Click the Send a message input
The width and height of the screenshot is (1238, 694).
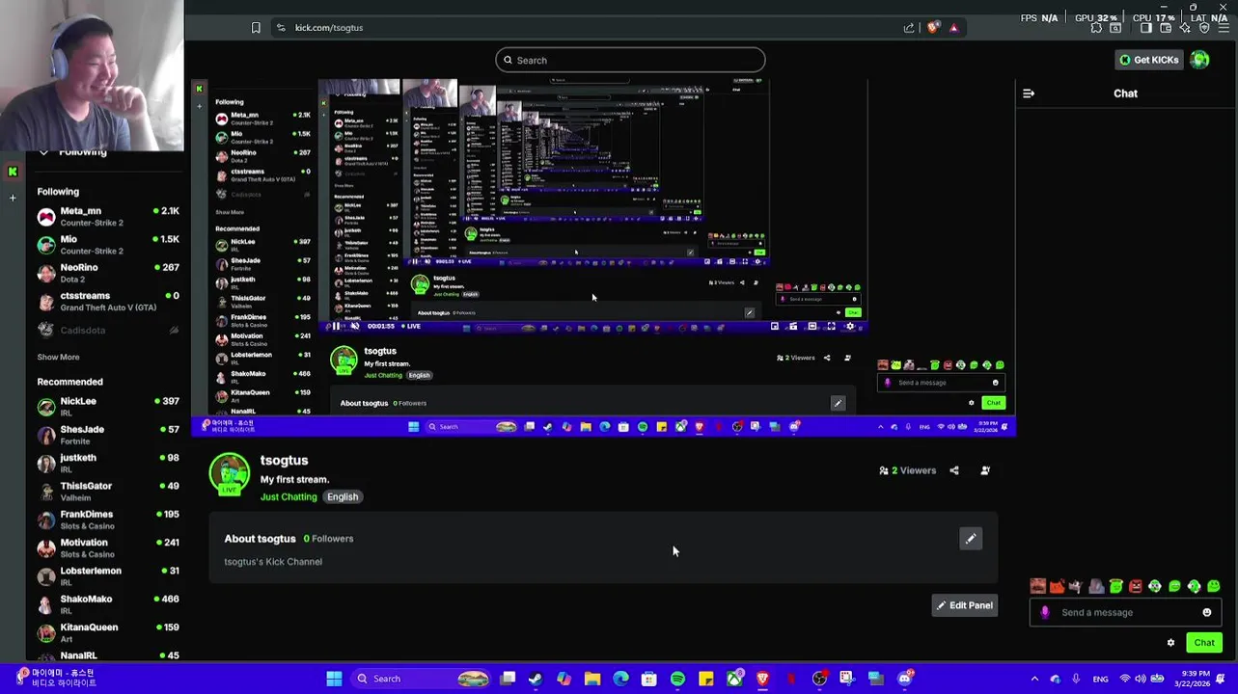1125,612
